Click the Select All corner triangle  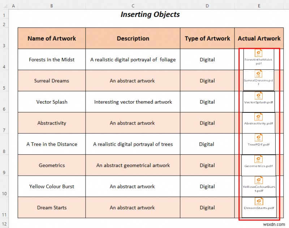click(5, 6)
